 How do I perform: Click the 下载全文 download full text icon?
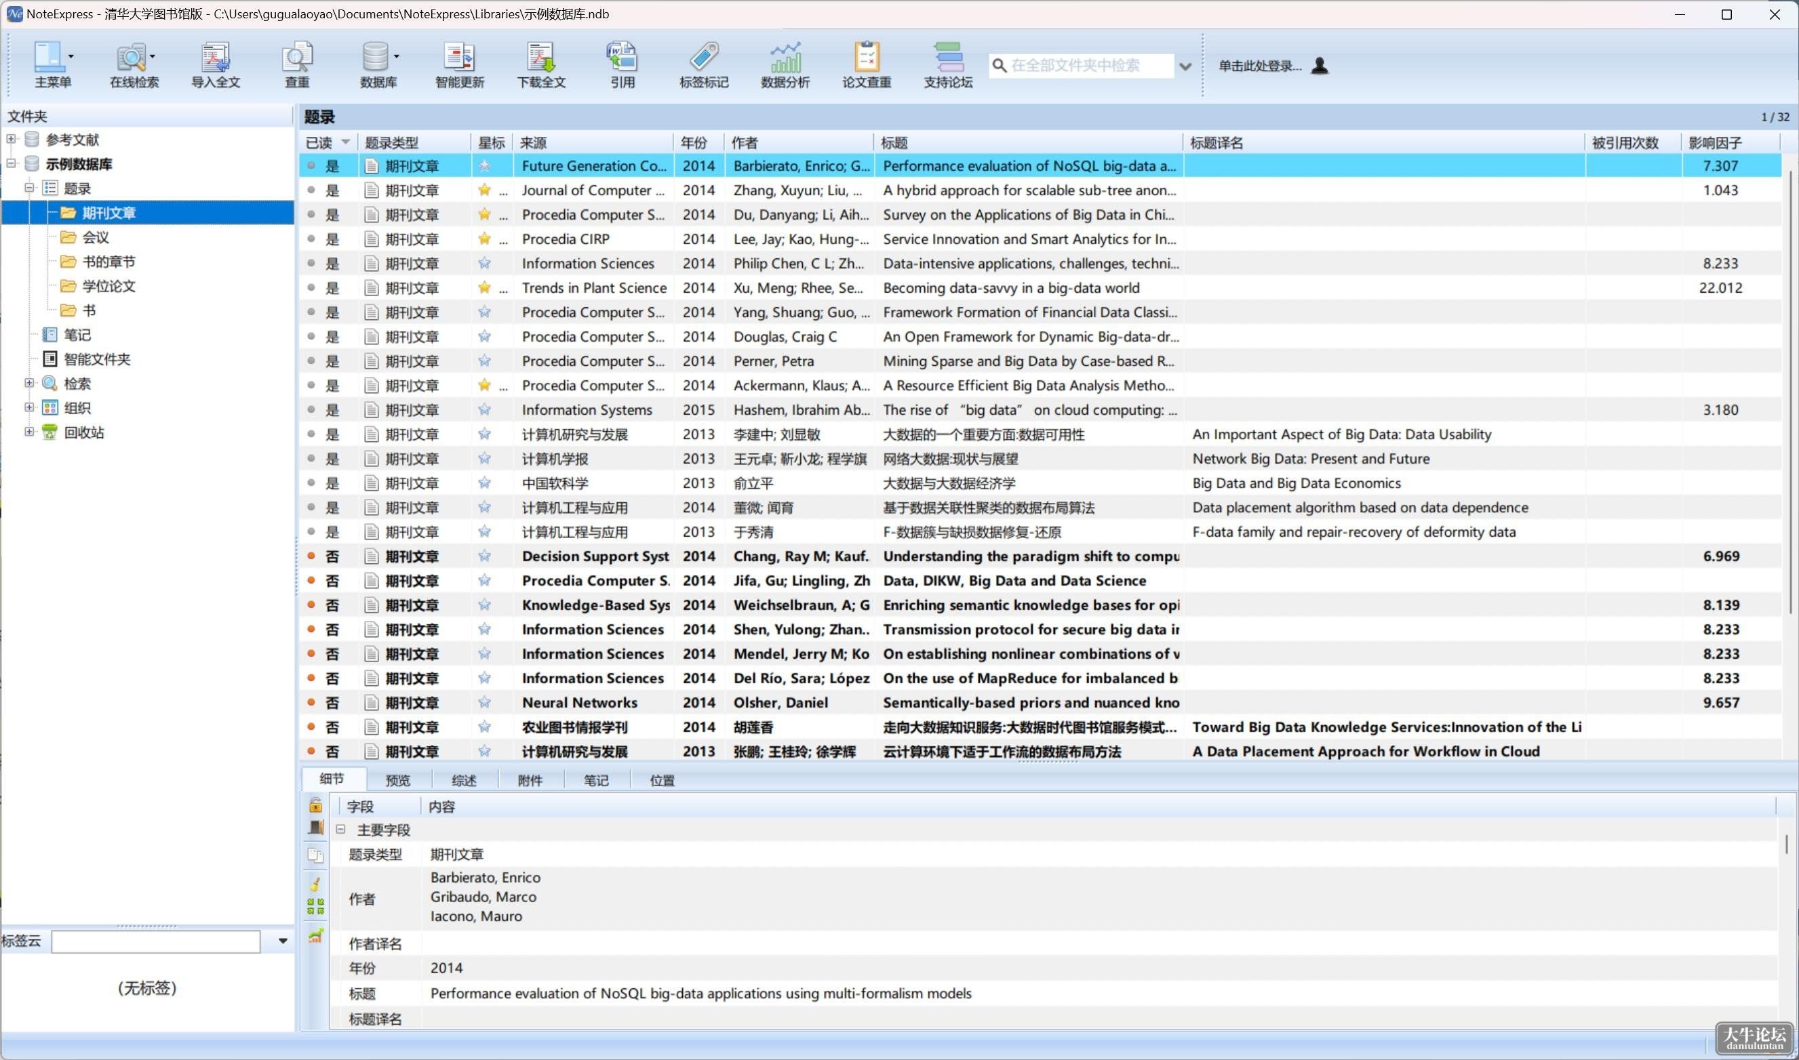tap(541, 65)
